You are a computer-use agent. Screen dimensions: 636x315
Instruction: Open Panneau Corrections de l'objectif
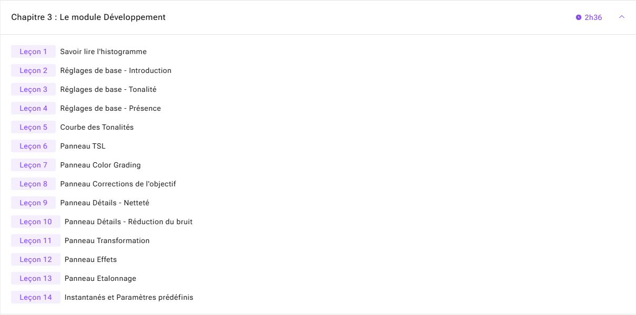coord(118,184)
